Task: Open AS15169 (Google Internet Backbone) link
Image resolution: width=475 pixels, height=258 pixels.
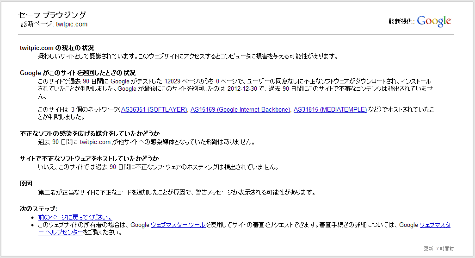Action: coord(240,110)
